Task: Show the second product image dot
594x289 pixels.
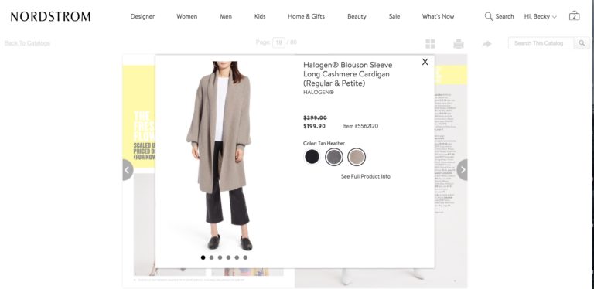Action: pos(211,257)
